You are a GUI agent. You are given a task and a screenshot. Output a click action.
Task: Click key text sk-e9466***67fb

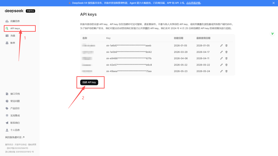tap(129, 58)
